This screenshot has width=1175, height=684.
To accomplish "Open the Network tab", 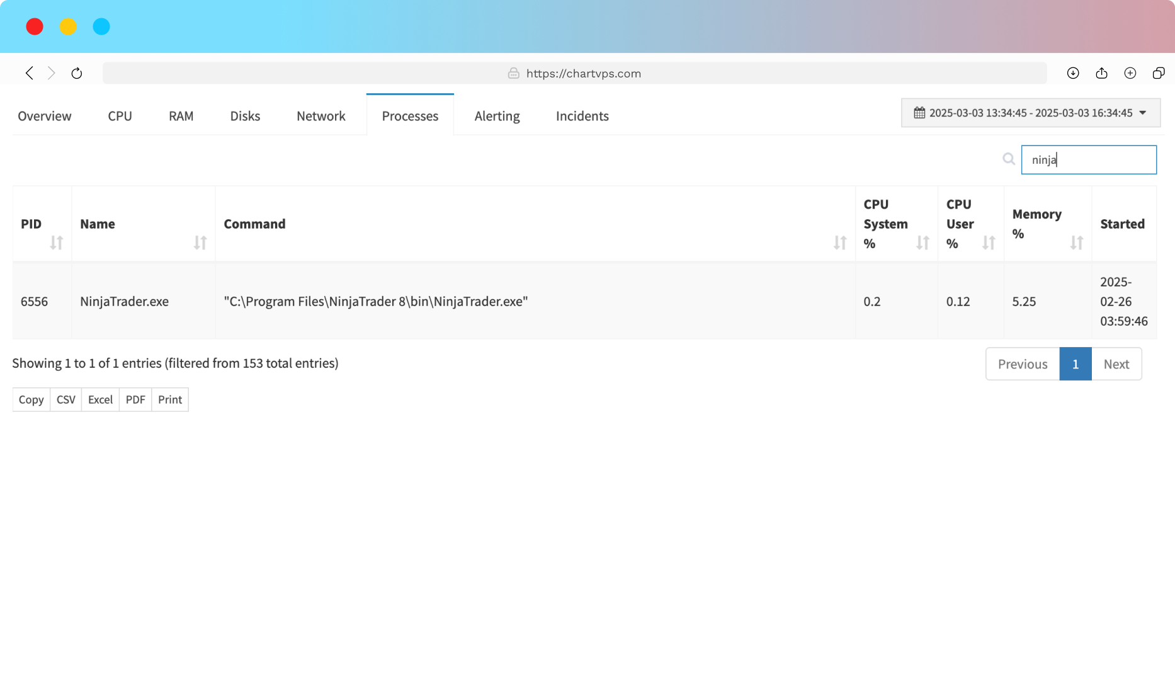I will tap(321, 116).
